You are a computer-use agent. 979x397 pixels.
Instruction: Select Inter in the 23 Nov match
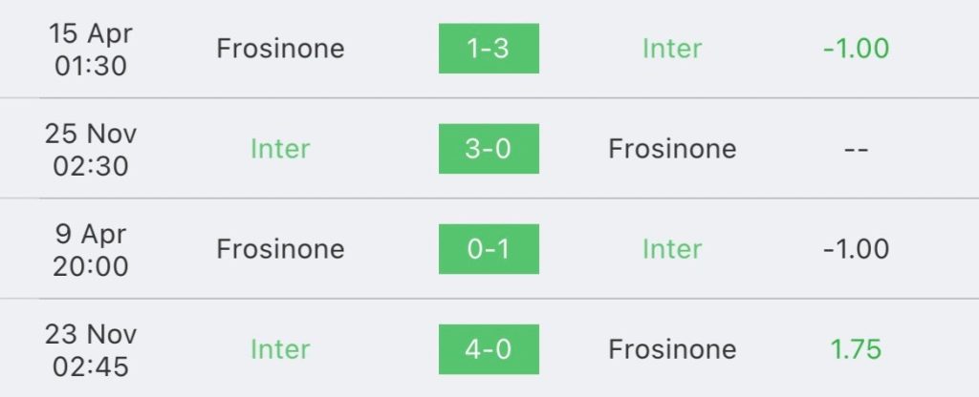coord(280,349)
